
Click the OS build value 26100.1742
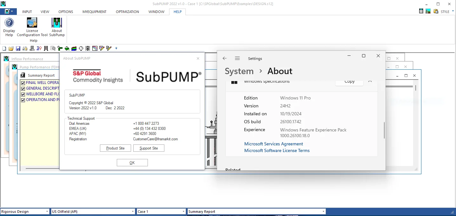coord(291,122)
